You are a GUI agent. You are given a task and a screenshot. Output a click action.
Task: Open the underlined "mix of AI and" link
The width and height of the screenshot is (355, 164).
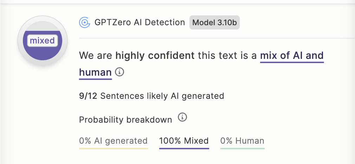pyautogui.click(x=292, y=55)
